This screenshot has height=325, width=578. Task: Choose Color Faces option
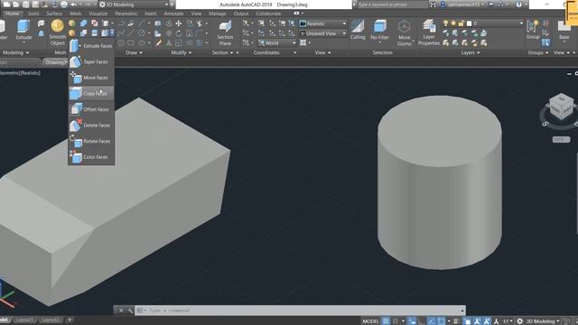[91, 157]
